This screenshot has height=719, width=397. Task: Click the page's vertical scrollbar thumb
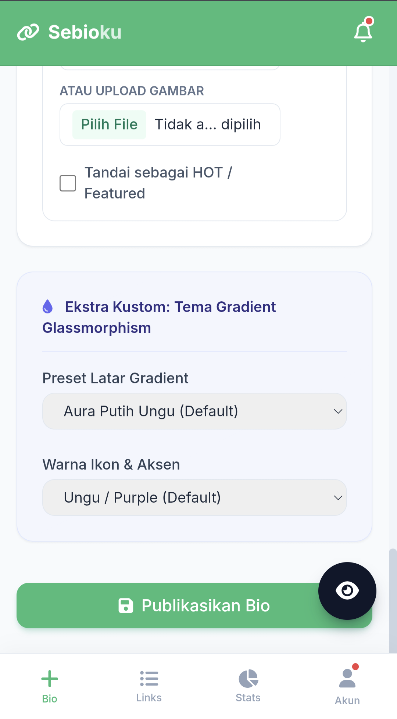[x=393, y=599]
